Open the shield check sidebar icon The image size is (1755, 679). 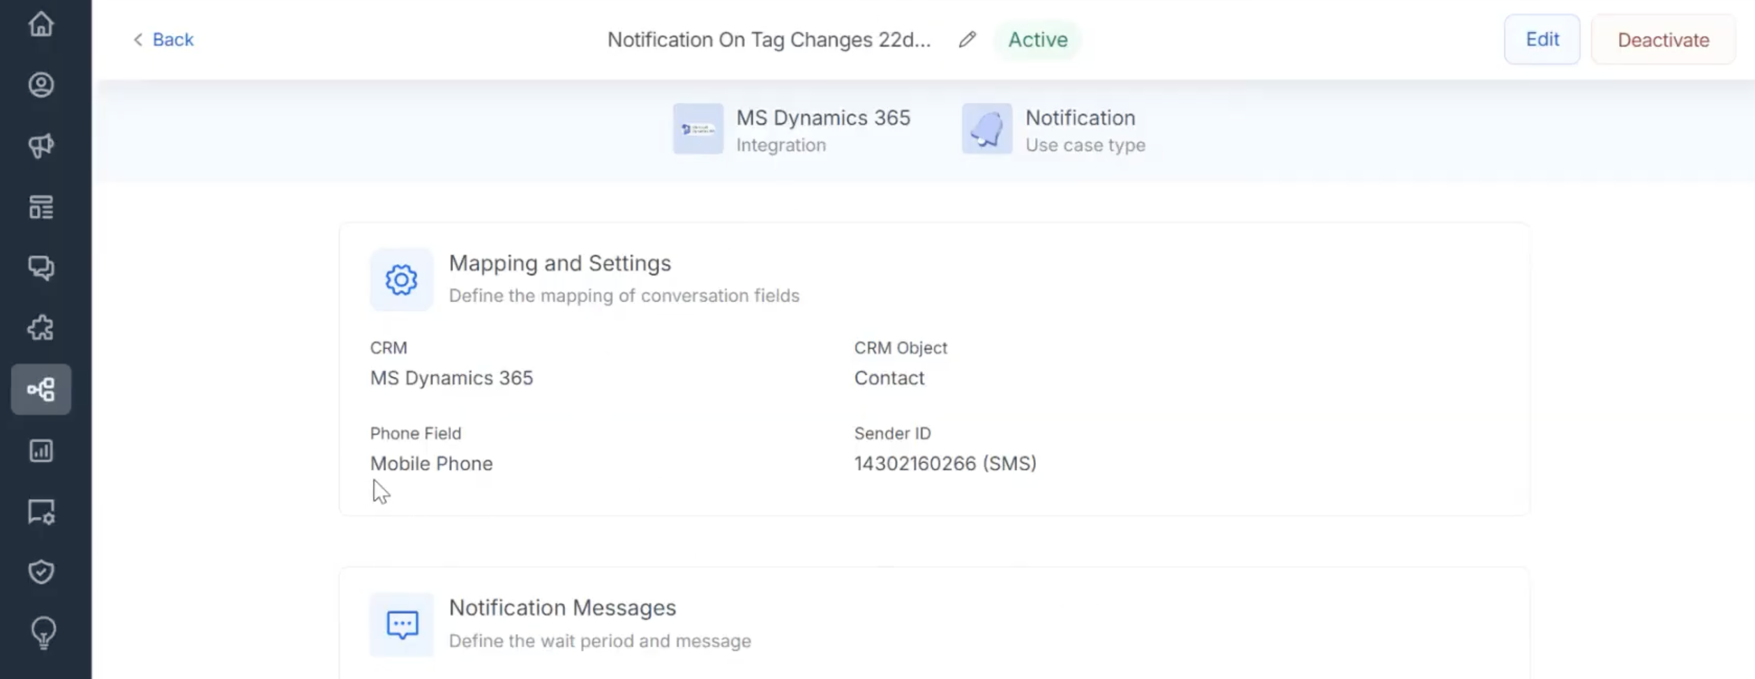click(41, 572)
